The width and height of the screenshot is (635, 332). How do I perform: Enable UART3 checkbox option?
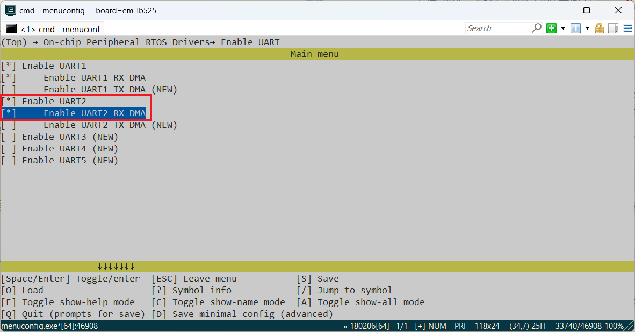point(9,136)
